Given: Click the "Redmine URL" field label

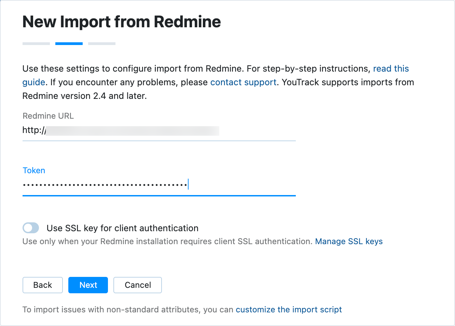Looking at the screenshot, I should pyautogui.click(x=48, y=116).
